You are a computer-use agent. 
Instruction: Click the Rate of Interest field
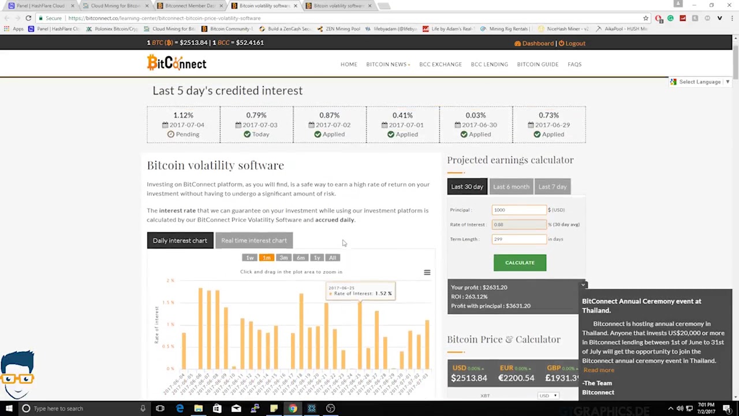click(519, 224)
